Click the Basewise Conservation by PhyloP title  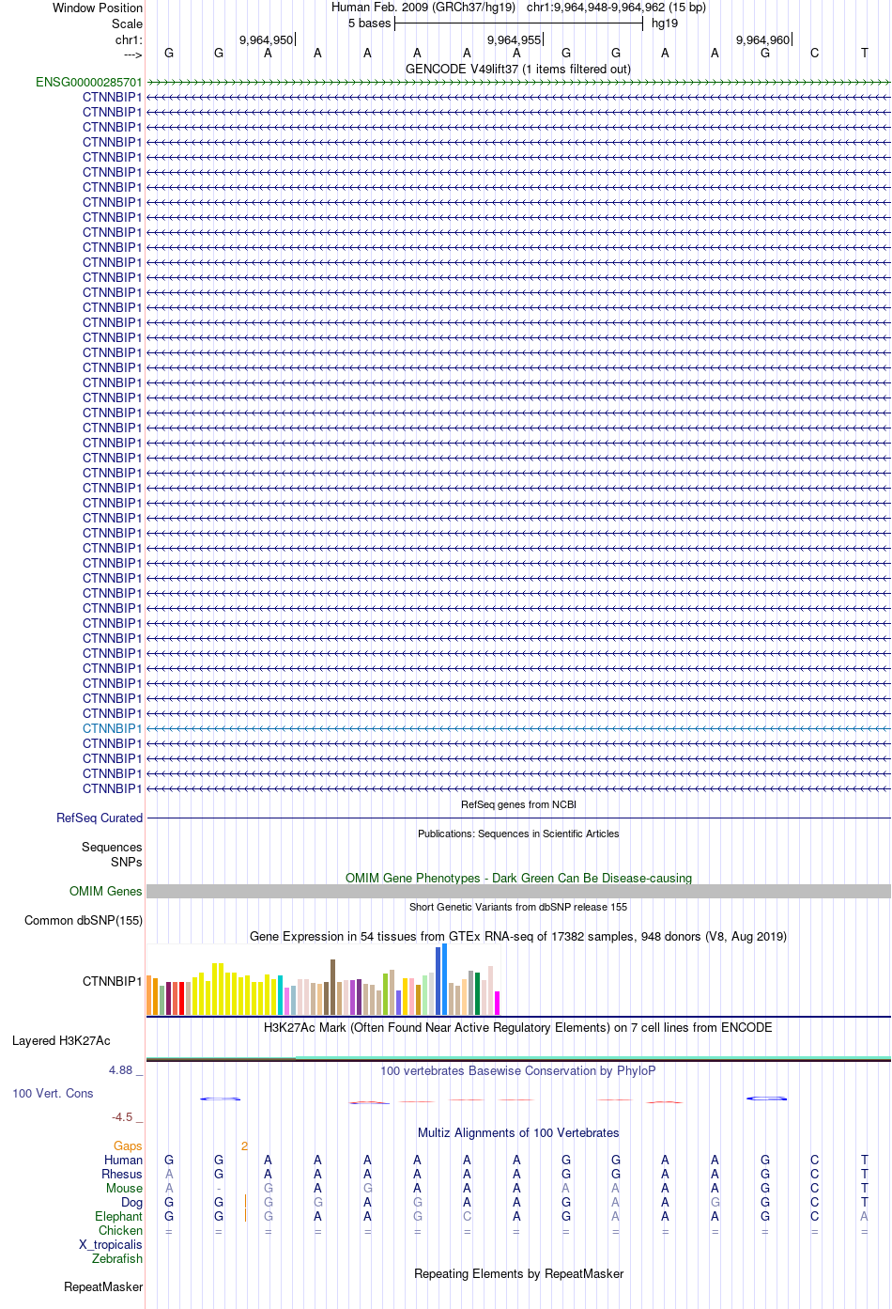click(518, 1070)
